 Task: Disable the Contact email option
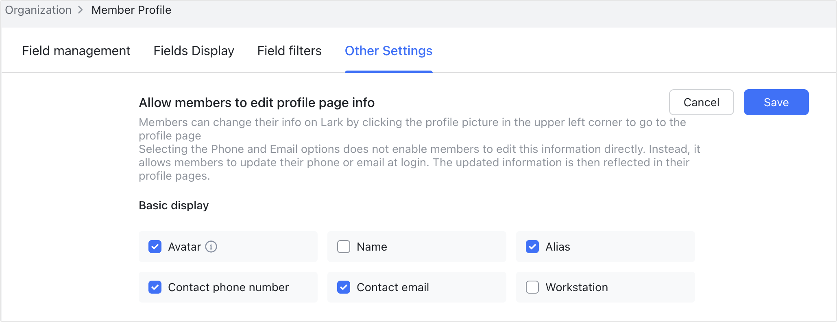(343, 287)
